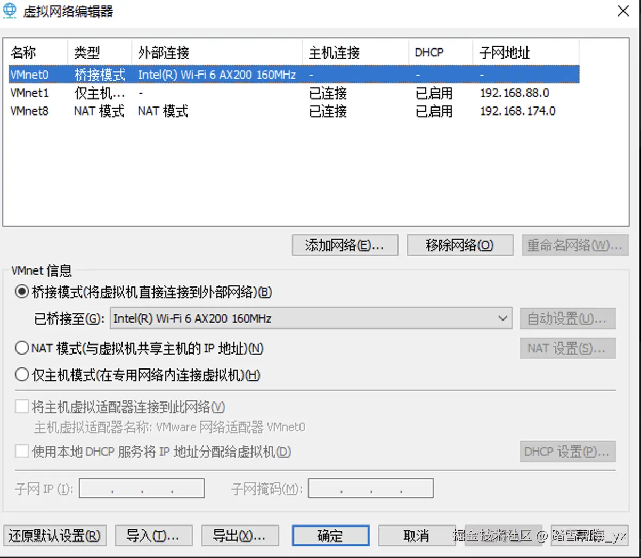The image size is (641, 558).
Task: Click the 已启用 DHCP cell in VMnet8 row
Action: point(434,111)
